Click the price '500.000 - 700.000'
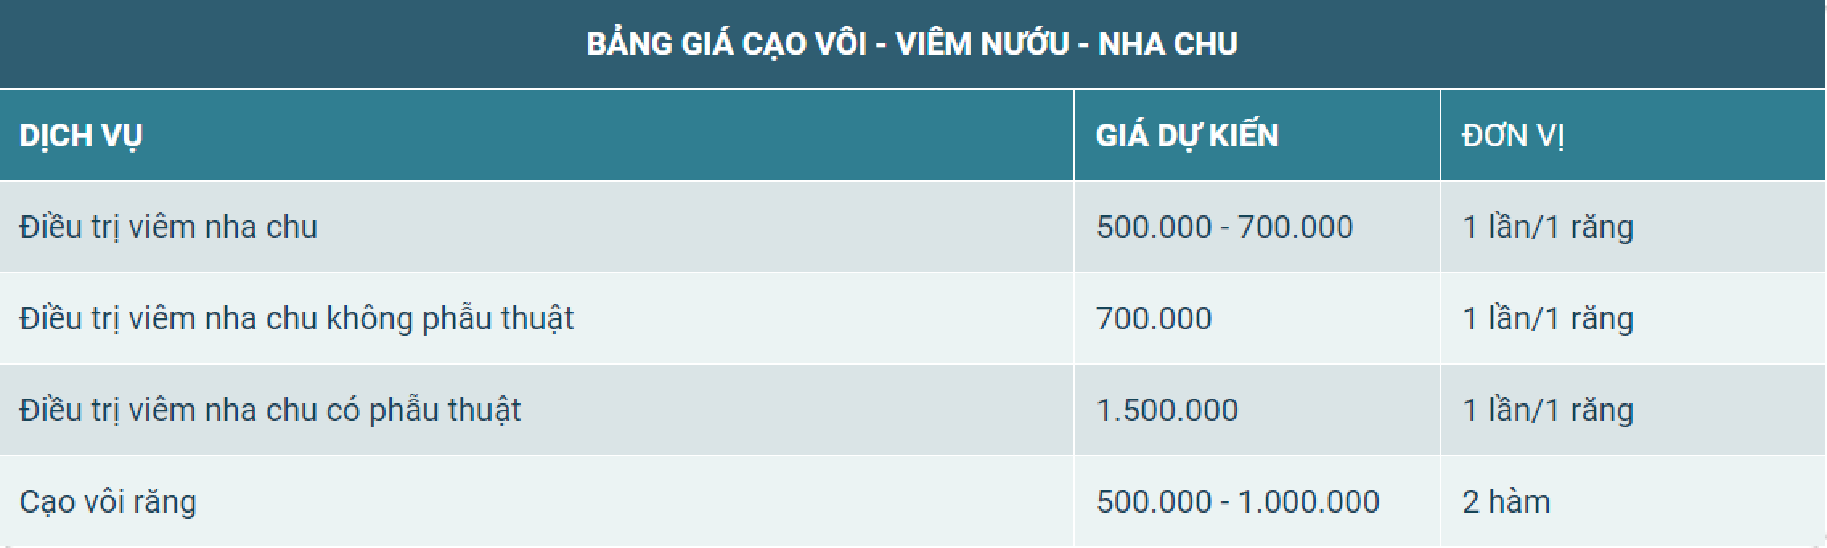Viewport: 1827px width, 548px height. 1224,227
